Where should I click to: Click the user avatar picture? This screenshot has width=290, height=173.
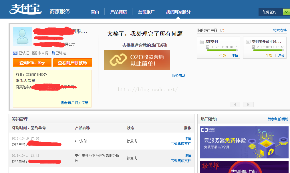[x=22, y=37]
